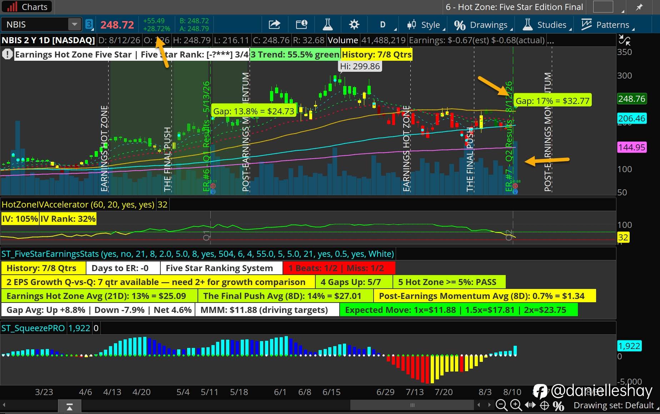Image resolution: width=660 pixels, height=414 pixels.
Task: Click the MMM: $11.88 (driving targets) cell
Action: (x=267, y=310)
